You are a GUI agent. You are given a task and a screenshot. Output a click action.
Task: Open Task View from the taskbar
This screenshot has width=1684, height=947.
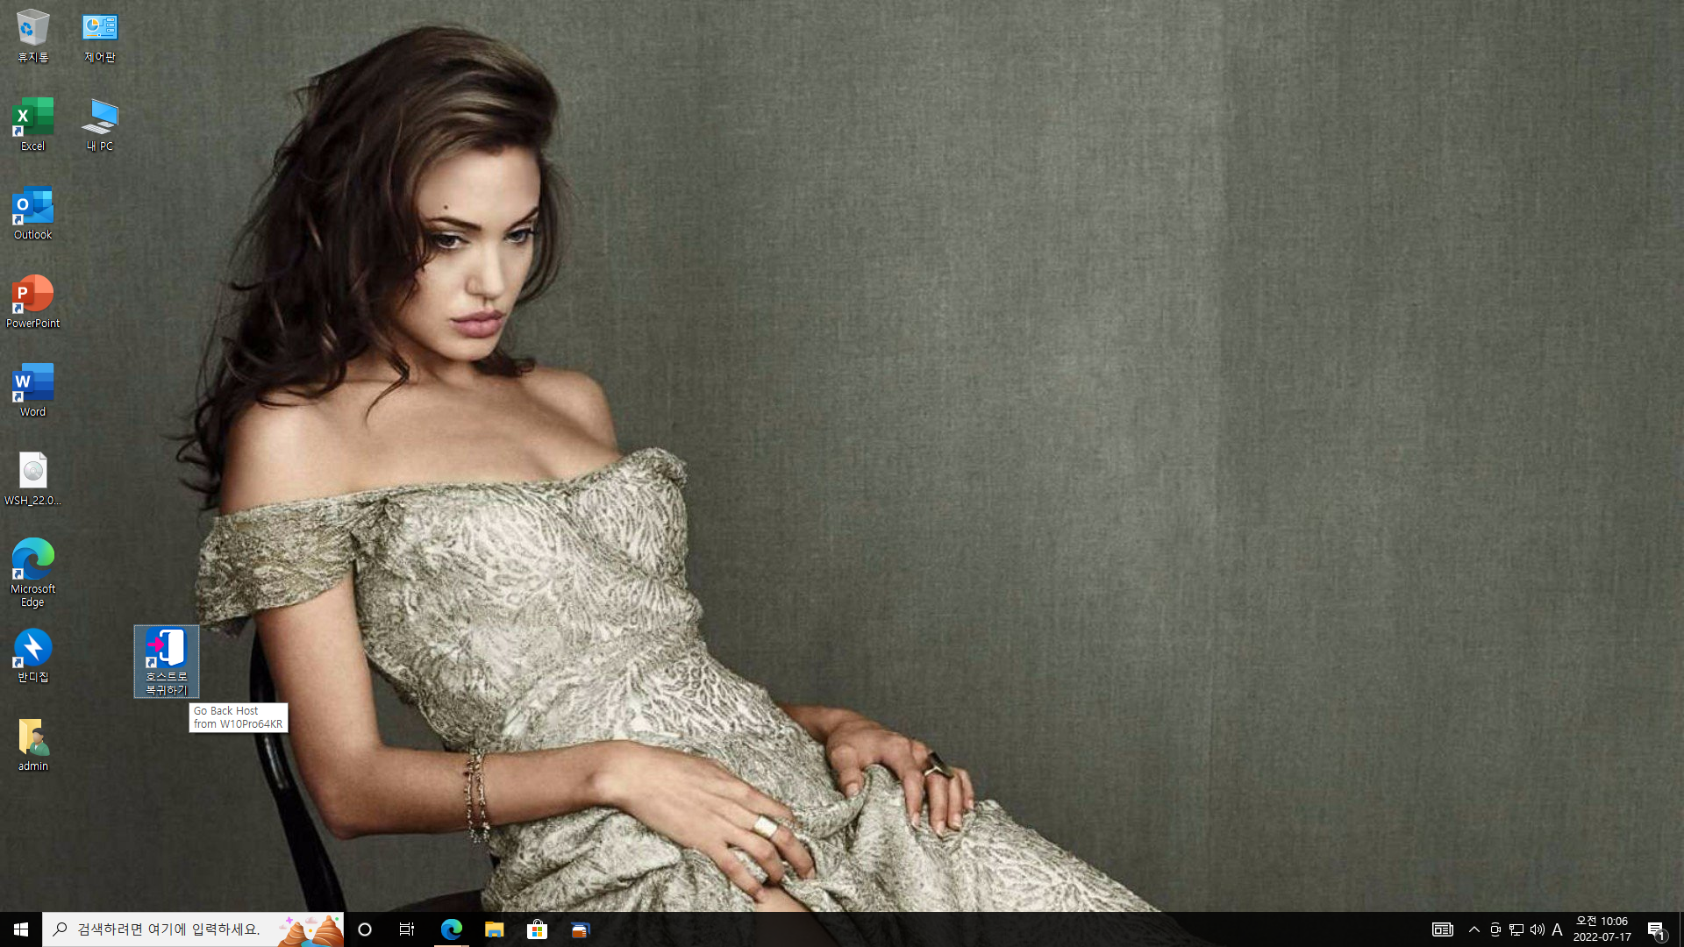407,929
